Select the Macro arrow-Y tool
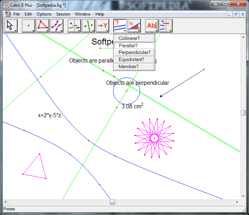Image resolution: width=249 pixels, height=215 pixels. point(102,26)
